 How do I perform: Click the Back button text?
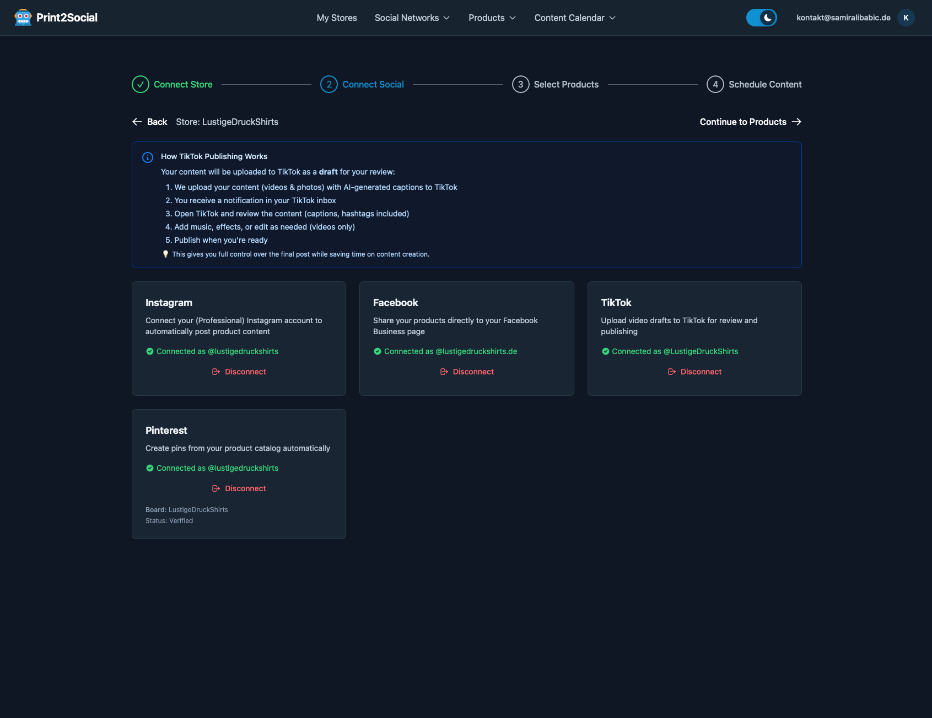coord(157,122)
